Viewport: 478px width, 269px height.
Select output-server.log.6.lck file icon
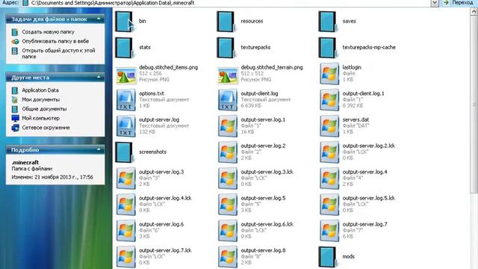(228, 231)
